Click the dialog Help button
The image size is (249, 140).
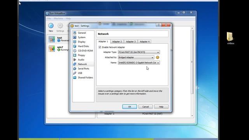click(161, 107)
